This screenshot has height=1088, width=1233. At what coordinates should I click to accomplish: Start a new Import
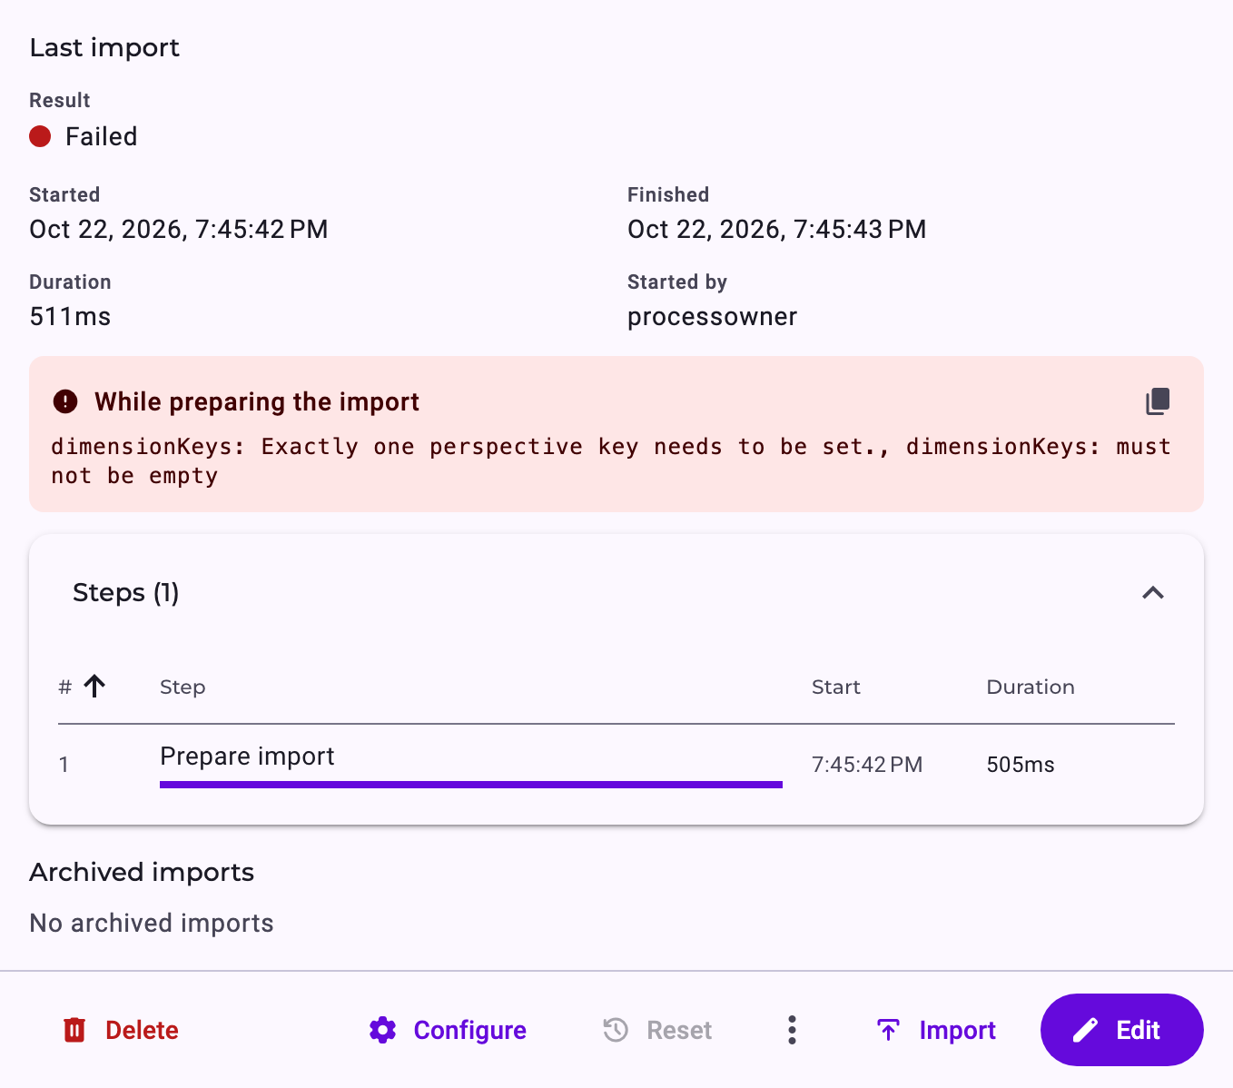coord(936,1030)
